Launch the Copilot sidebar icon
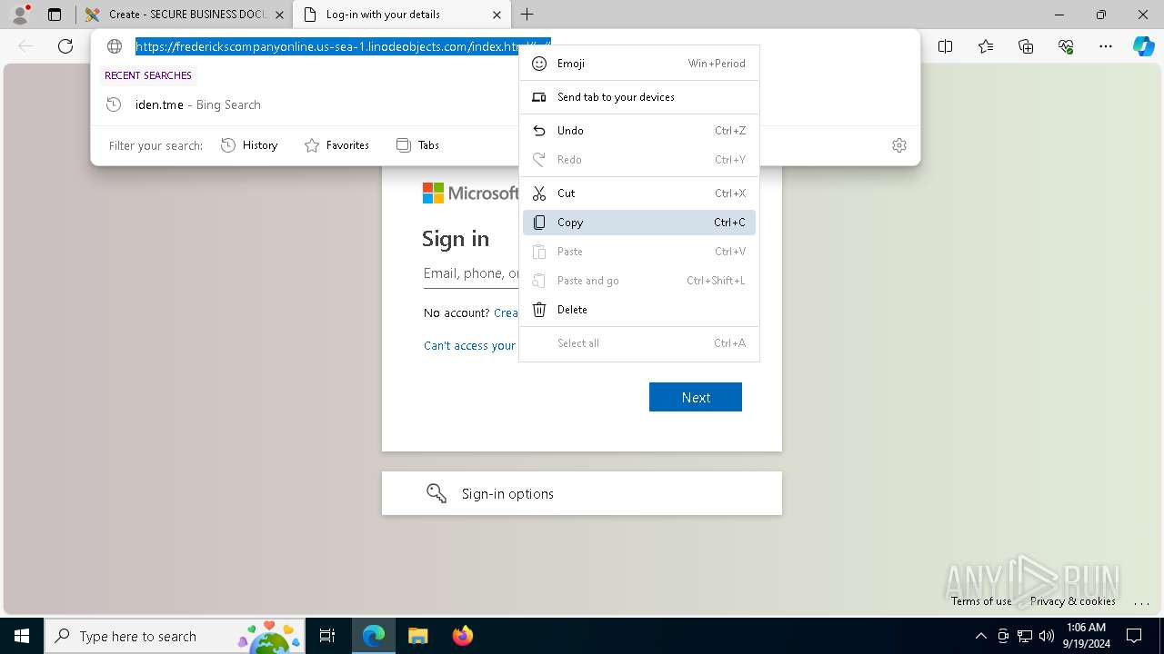The width and height of the screenshot is (1164, 654). 1143,46
